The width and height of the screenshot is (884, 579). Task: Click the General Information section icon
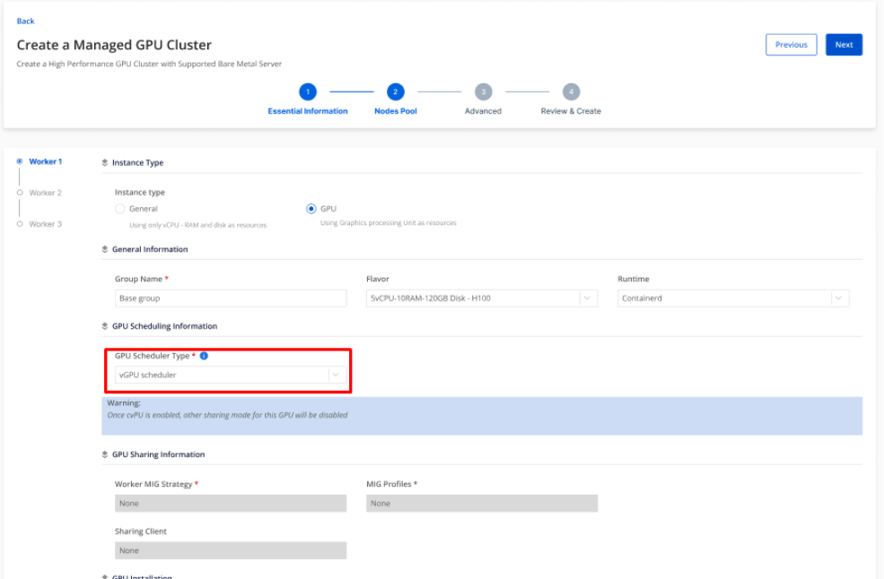[x=105, y=249]
